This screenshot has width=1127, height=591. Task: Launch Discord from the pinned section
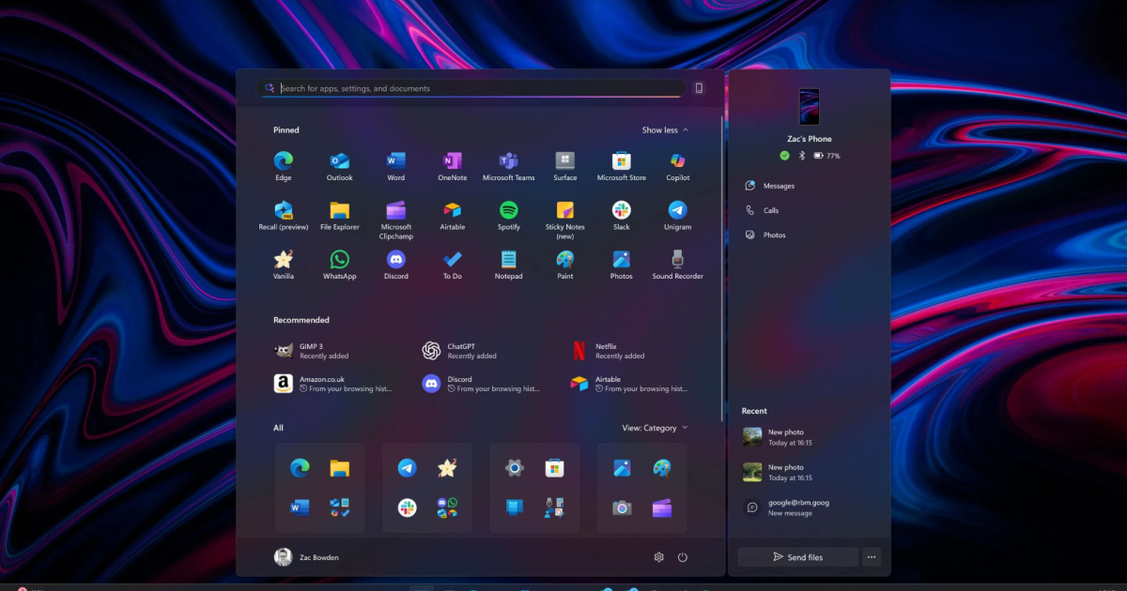click(395, 260)
